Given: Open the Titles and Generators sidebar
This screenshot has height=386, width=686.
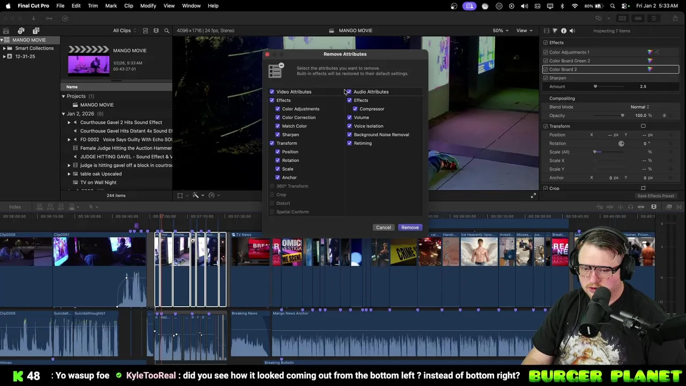Looking at the screenshot, I should click(x=36, y=31).
